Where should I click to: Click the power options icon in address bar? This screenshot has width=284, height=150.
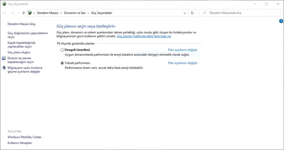[30, 13]
